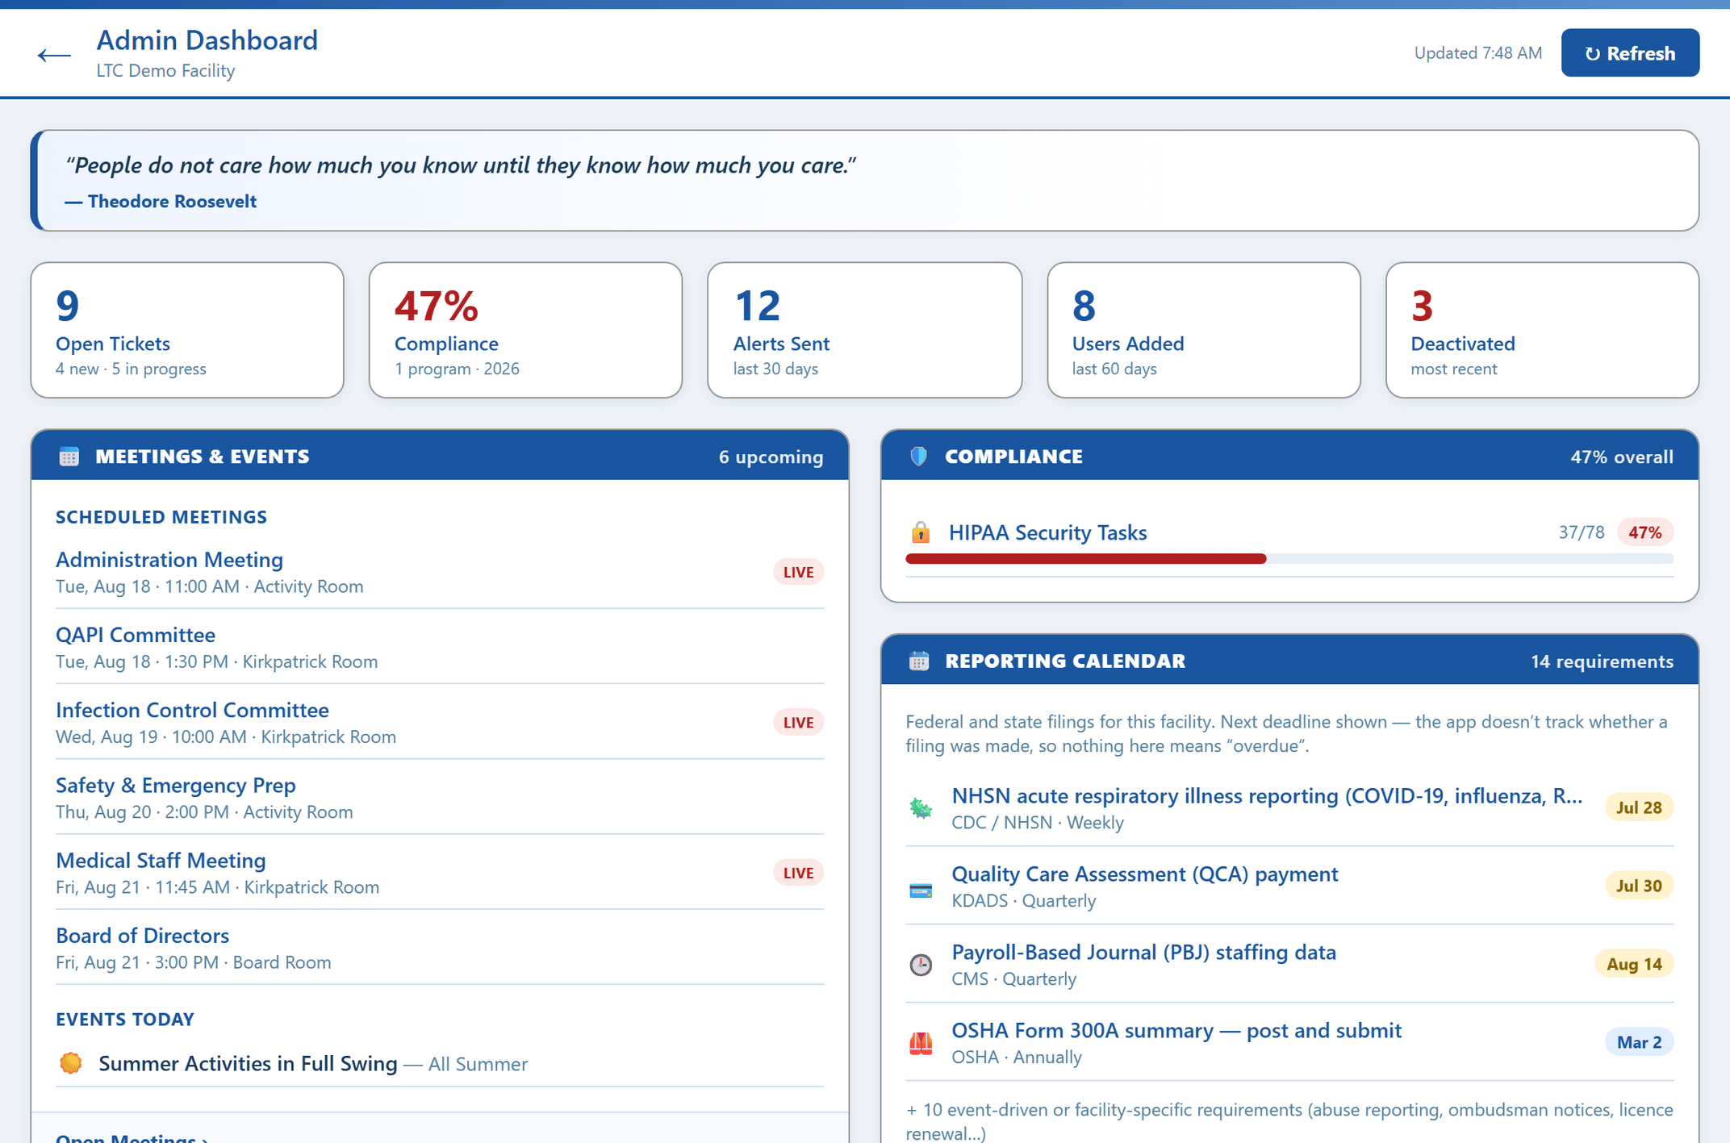Screen dimensions: 1730x1143
Task: Click the LIVE badge on Infection Control Committee
Action: pyautogui.click(x=798, y=722)
